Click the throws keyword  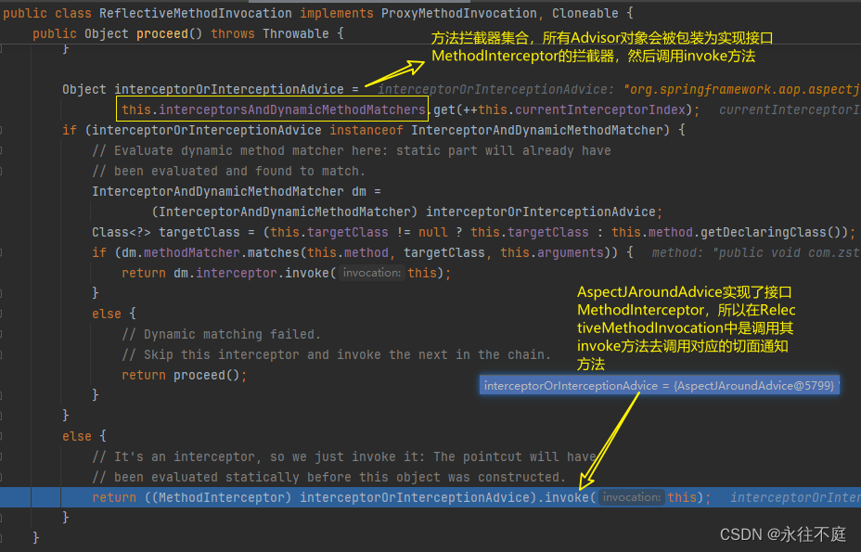pos(233,33)
